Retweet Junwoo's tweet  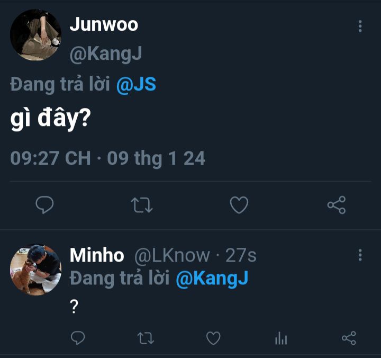coord(141,205)
